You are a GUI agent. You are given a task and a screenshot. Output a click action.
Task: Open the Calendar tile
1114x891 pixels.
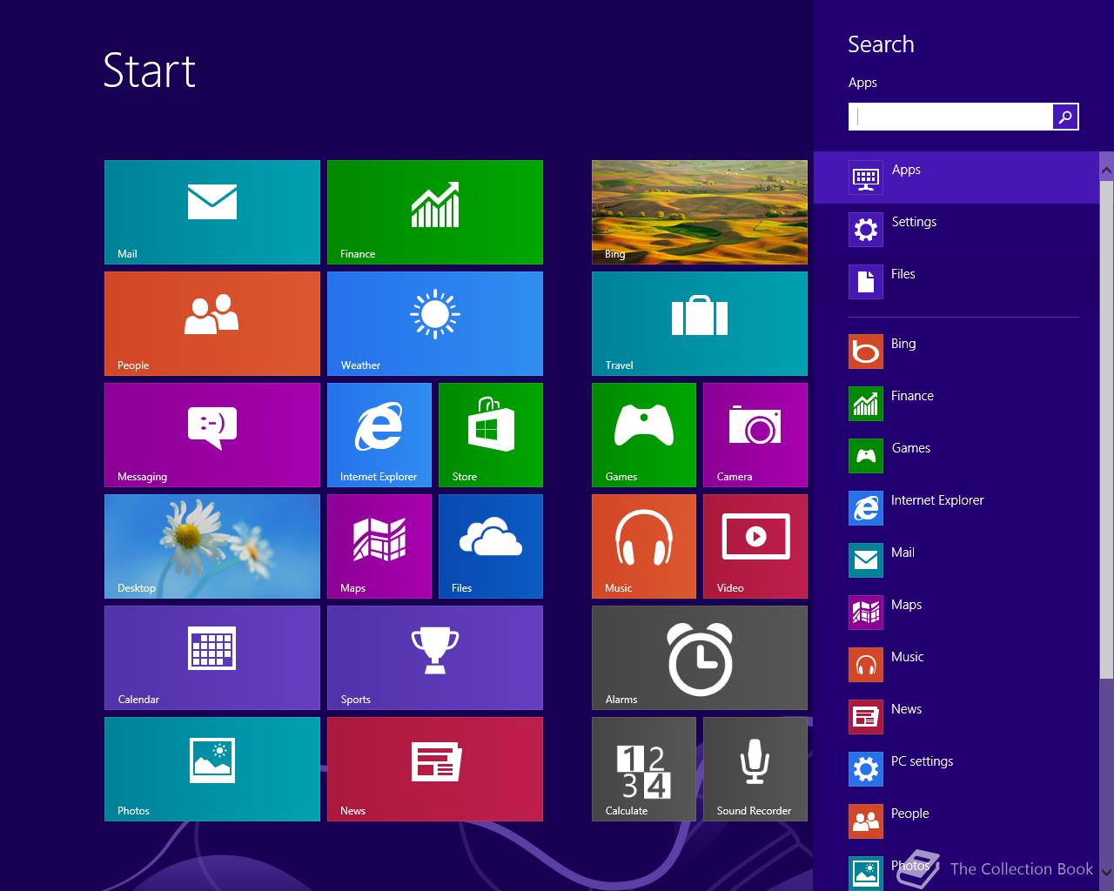[212, 658]
